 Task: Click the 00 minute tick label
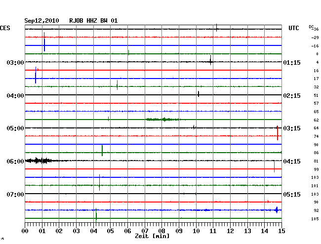point(25,231)
